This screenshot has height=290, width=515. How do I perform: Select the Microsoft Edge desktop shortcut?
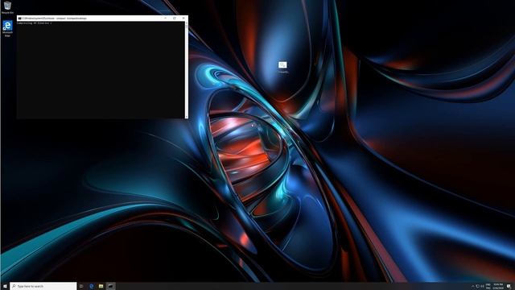click(x=7, y=29)
